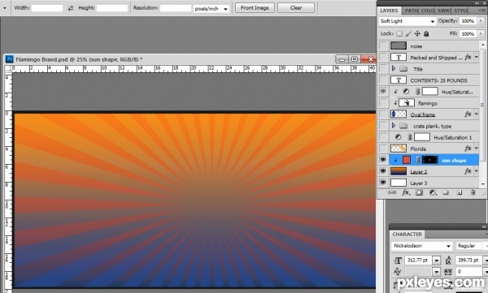Open the Fill slider arrow
Image resolution: width=488 pixels, height=293 pixels.
click(x=481, y=33)
